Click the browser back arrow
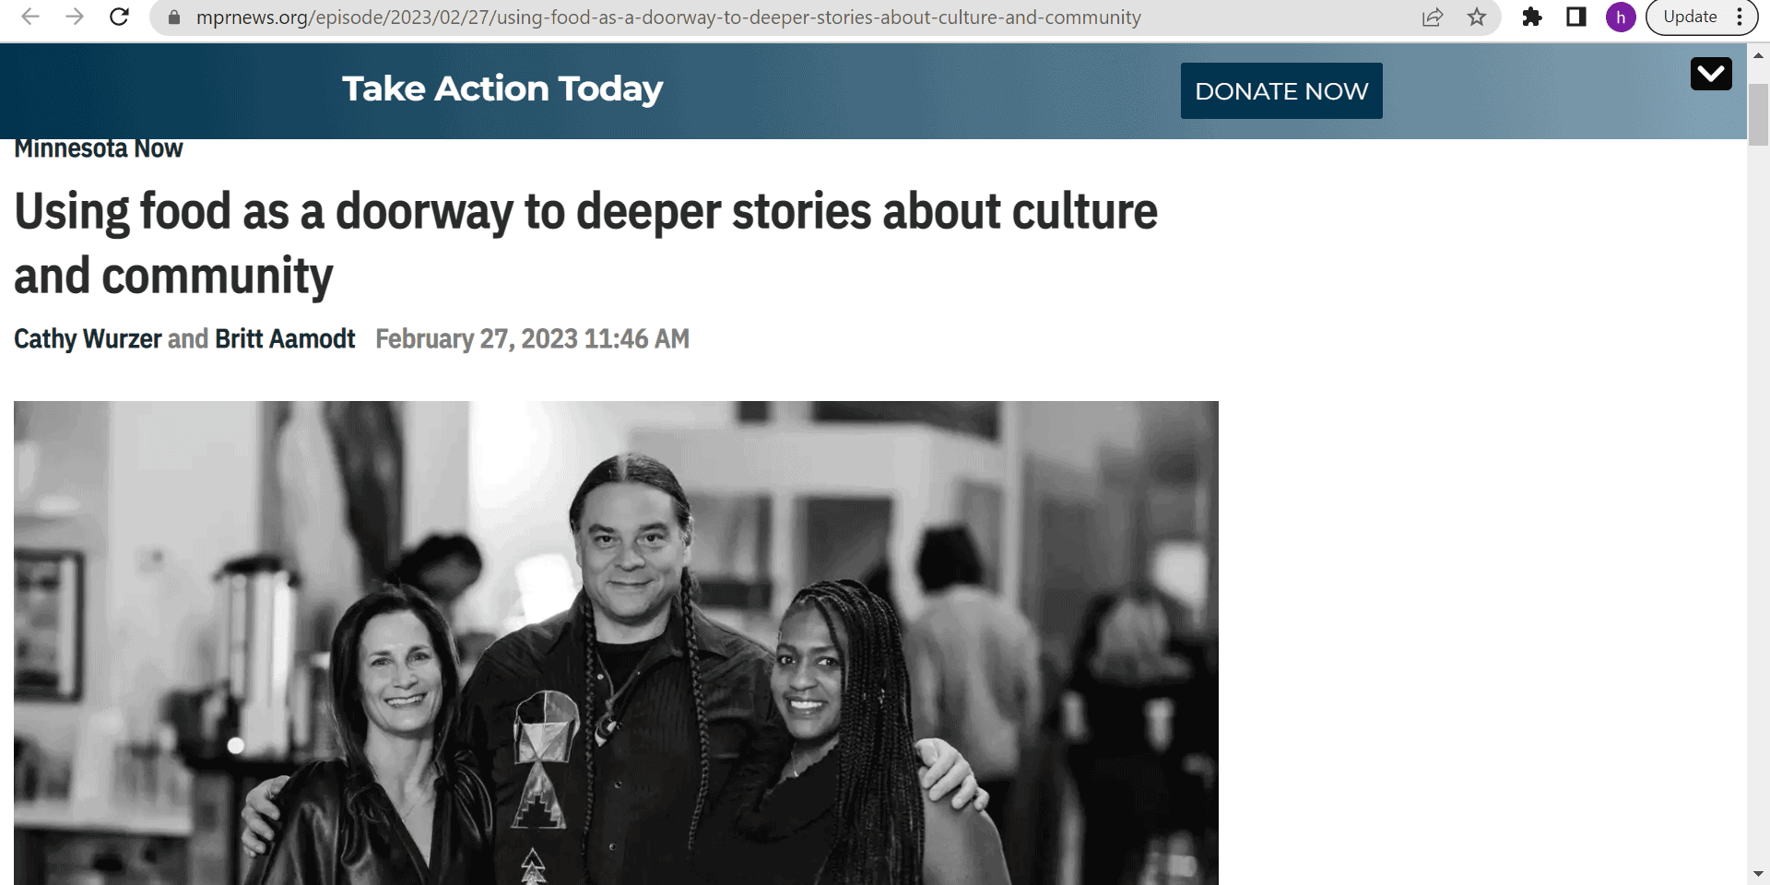 pyautogui.click(x=30, y=17)
